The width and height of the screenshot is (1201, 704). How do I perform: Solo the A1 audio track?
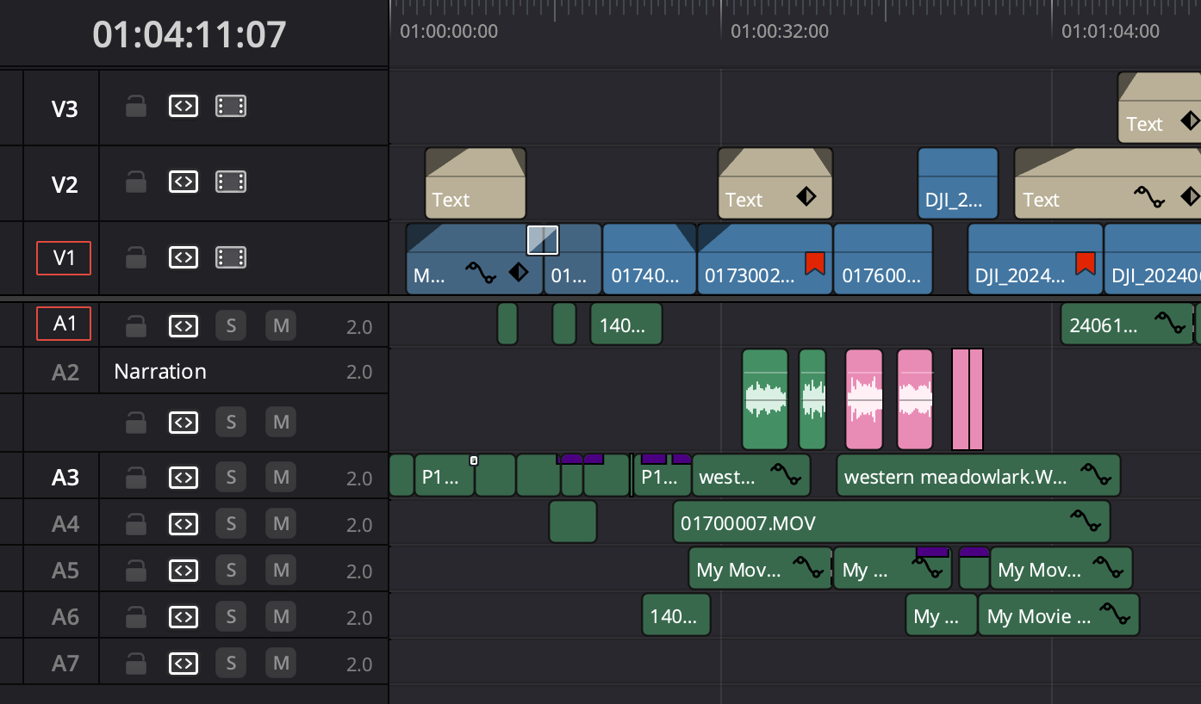(231, 325)
